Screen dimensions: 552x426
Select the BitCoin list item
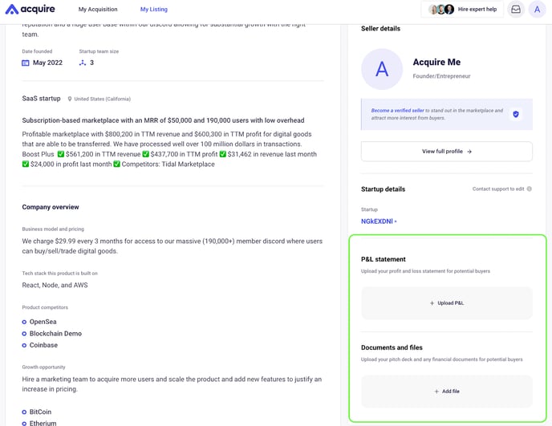37,412
